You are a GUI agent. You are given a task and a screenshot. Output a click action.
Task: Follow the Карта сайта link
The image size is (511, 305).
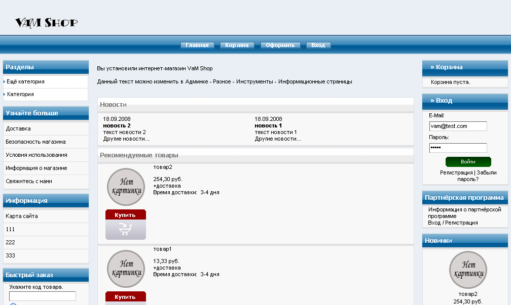coord(22,216)
